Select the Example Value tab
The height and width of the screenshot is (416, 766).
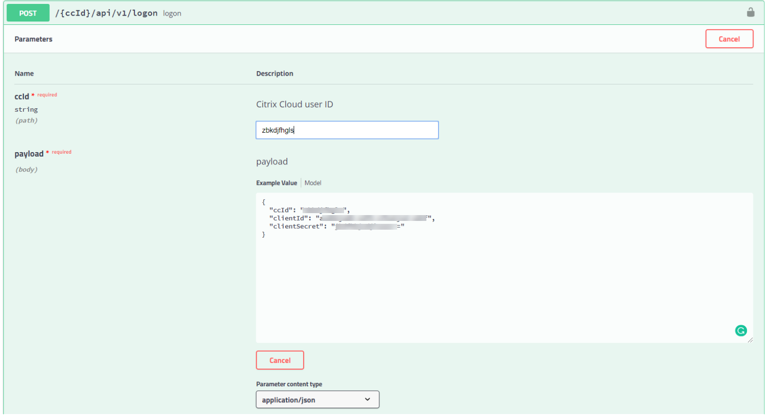coord(276,183)
